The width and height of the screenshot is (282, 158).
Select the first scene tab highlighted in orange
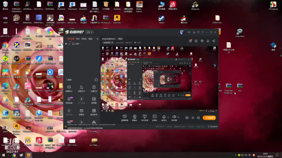click(71, 39)
